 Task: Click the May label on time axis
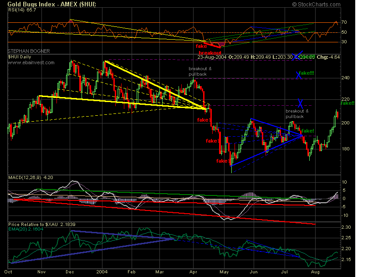pos(224,272)
